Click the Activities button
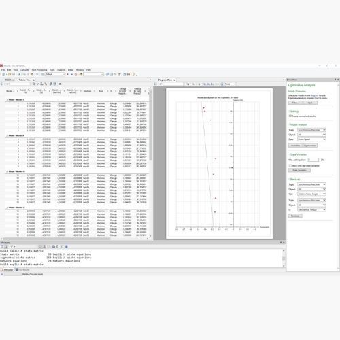 point(295,146)
